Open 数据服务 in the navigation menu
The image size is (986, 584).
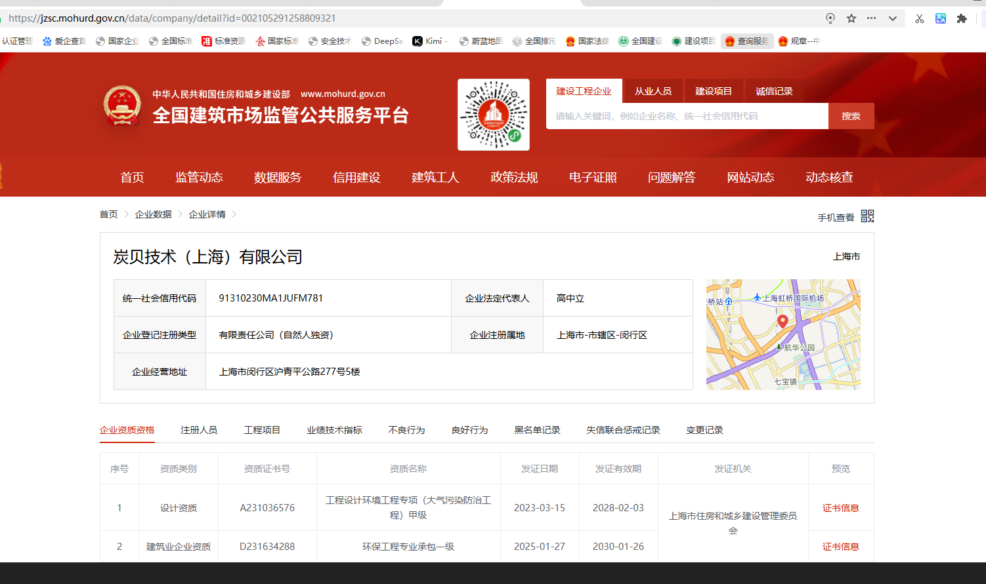click(x=278, y=178)
